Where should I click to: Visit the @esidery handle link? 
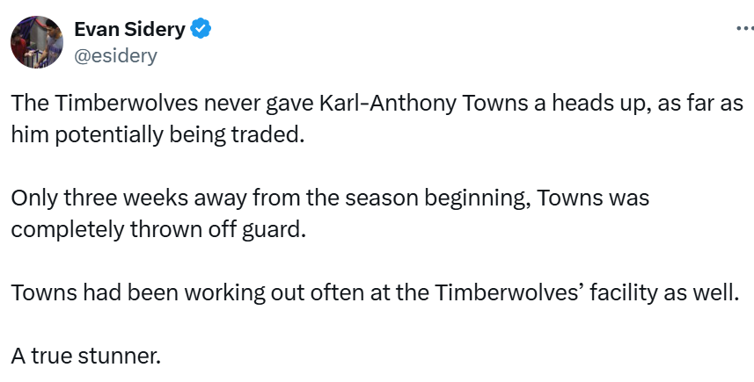(x=115, y=55)
